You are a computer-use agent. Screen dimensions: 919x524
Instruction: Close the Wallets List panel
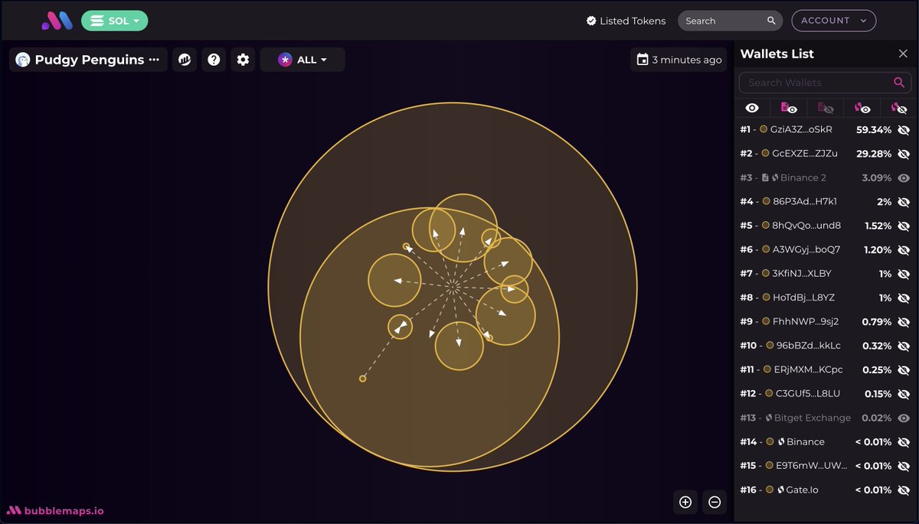pos(903,54)
